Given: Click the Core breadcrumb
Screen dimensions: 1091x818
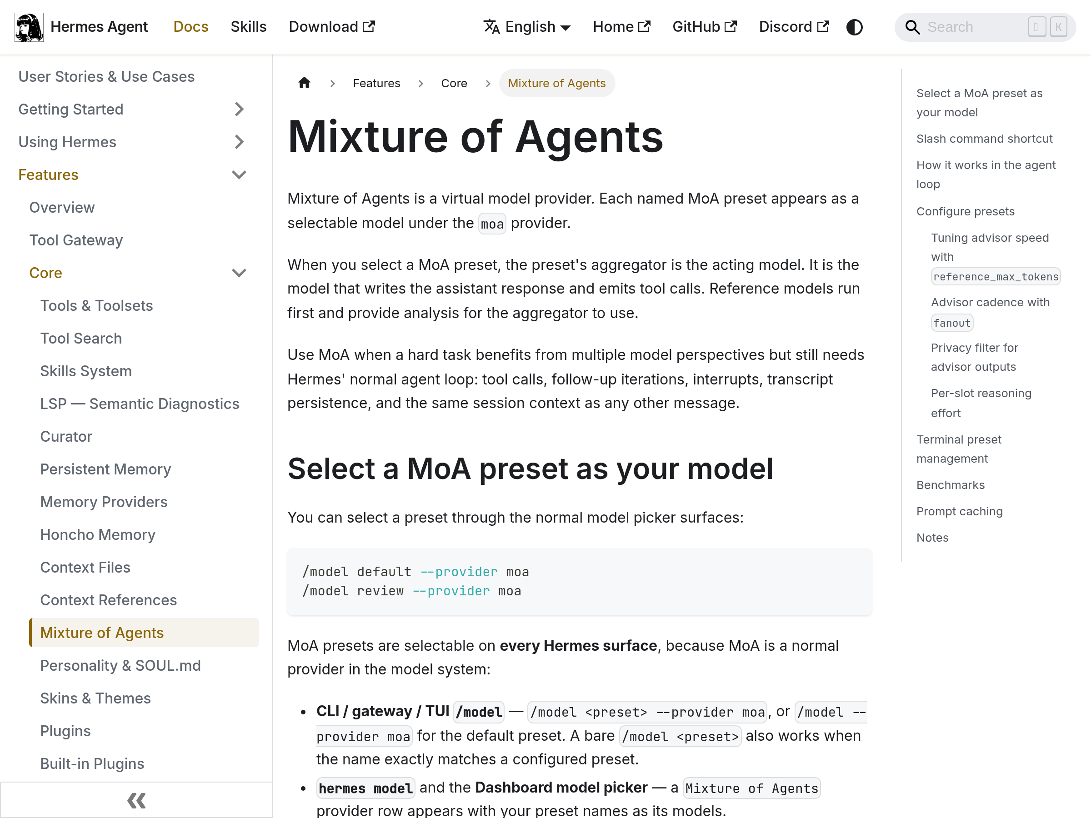Looking at the screenshot, I should pyautogui.click(x=454, y=83).
